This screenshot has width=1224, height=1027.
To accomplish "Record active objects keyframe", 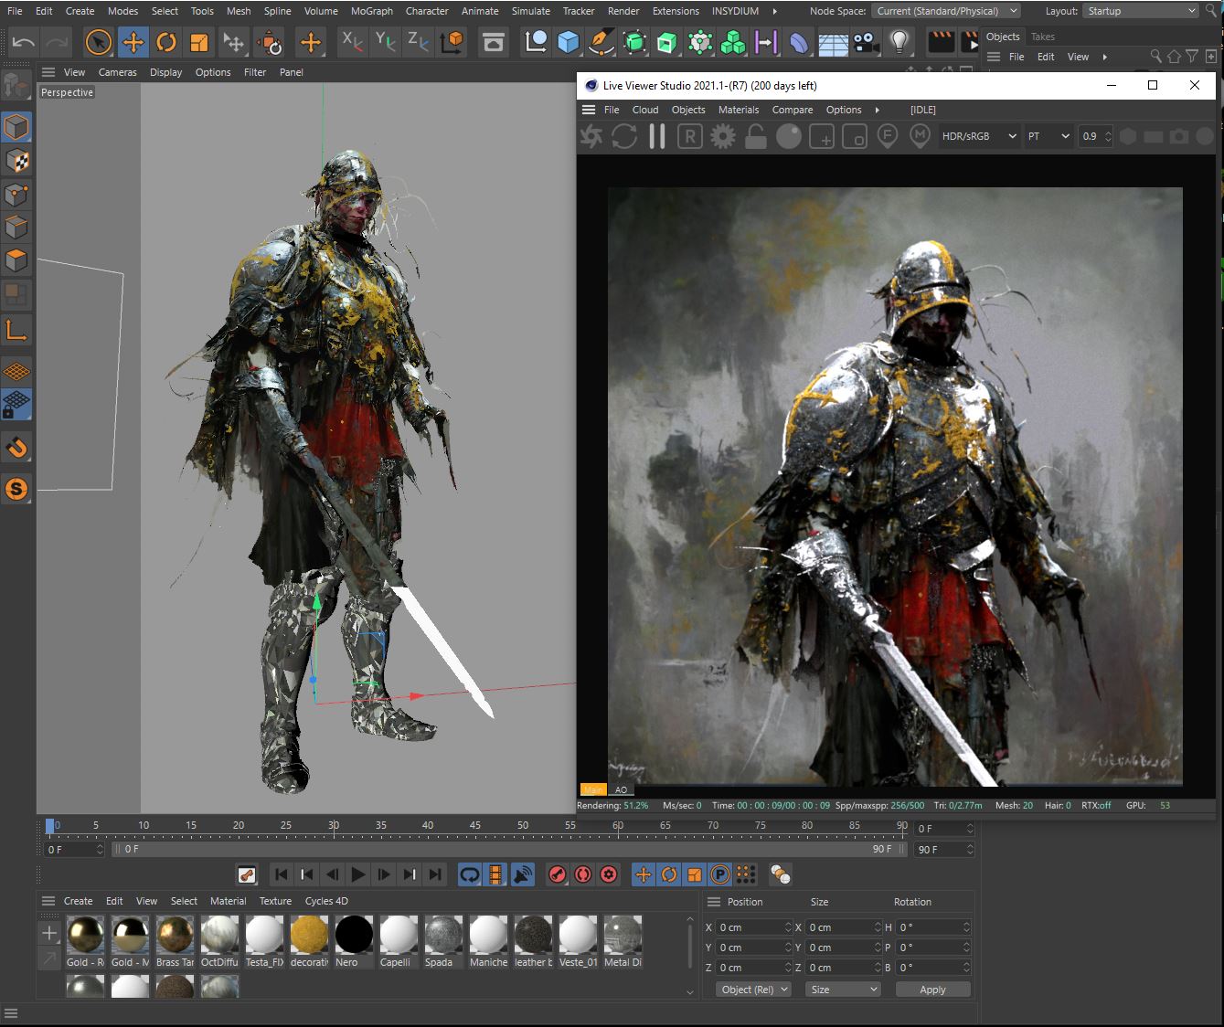I will tap(557, 874).
